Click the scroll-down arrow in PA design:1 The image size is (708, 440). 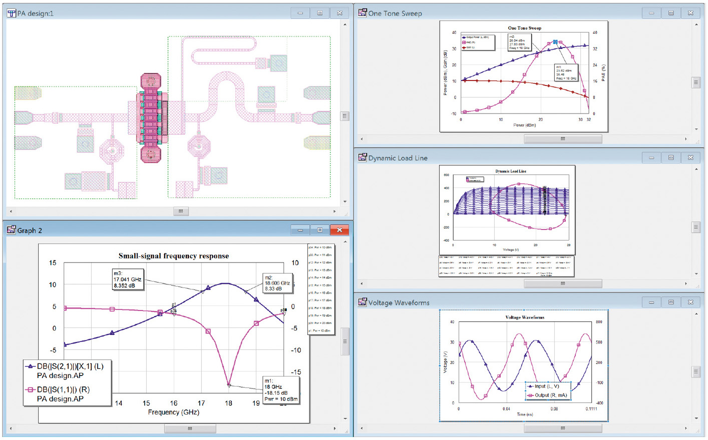pyautogui.click(x=344, y=202)
